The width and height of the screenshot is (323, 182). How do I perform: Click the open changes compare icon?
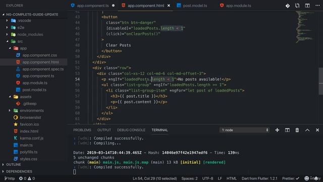coord(297,6)
